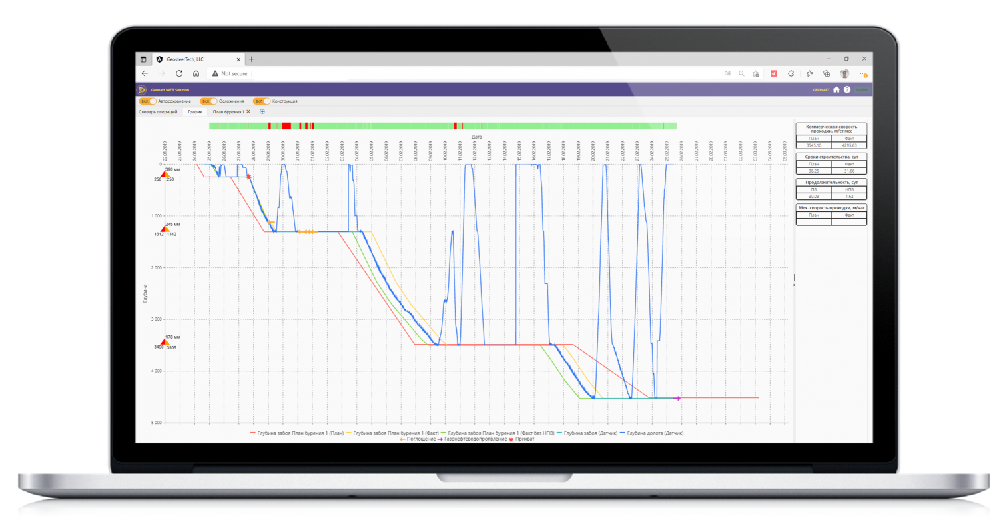1001x528 pixels.
Task: Click the Geonaft round logo icon
Action: (142, 89)
